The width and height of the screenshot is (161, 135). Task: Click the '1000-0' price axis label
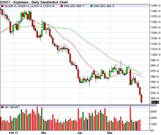coord(156,55)
